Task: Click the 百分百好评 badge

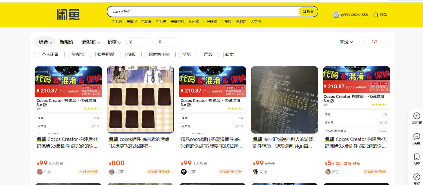Action: (x=88, y=172)
